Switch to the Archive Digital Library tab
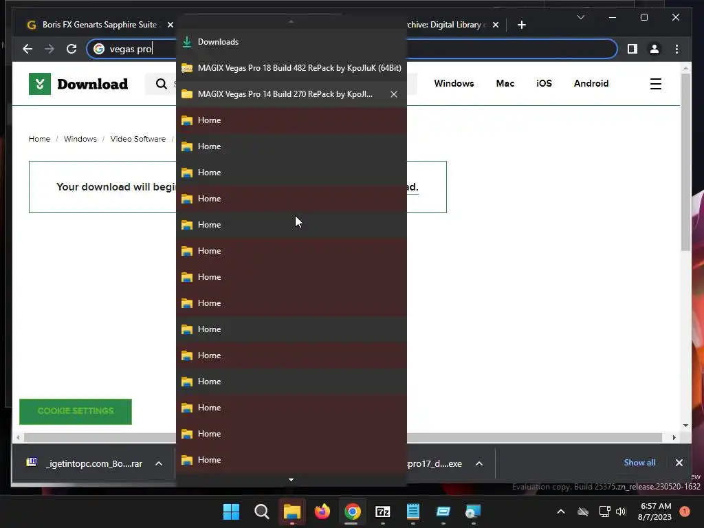Screen dimensions: 704x528 coord(445,25)
